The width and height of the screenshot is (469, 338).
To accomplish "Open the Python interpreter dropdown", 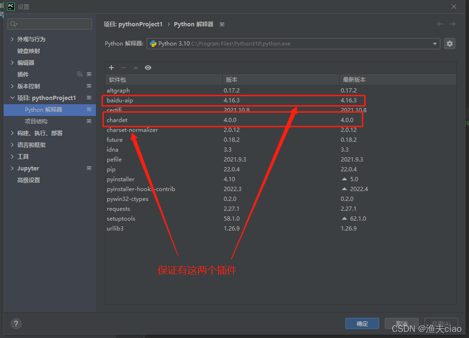I will click(435, 44).
